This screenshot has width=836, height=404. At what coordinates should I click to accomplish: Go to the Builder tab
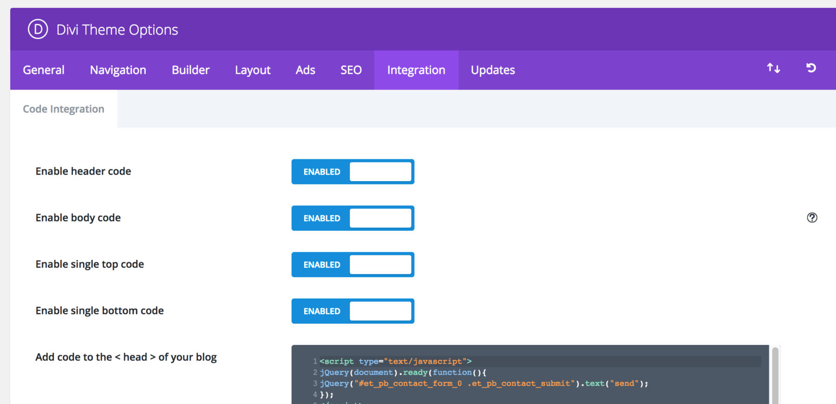click(190, 70)
